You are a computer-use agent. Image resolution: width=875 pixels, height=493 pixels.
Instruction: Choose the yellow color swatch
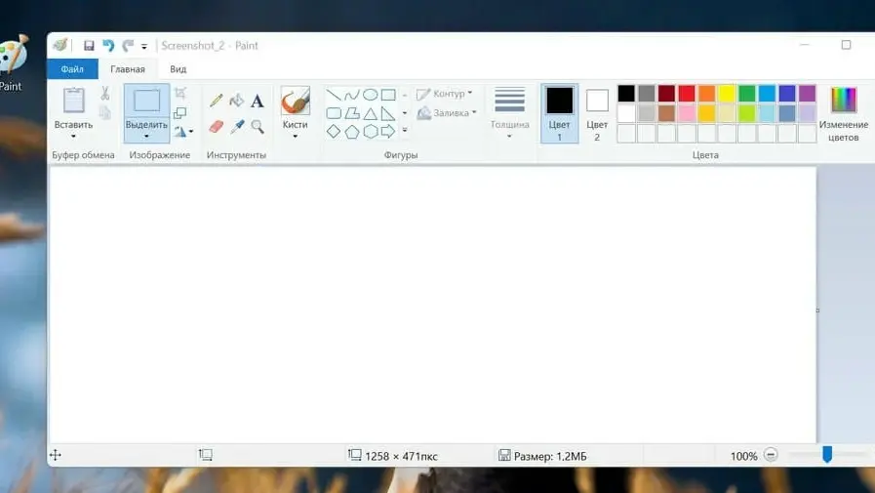(x=727, y=94)
